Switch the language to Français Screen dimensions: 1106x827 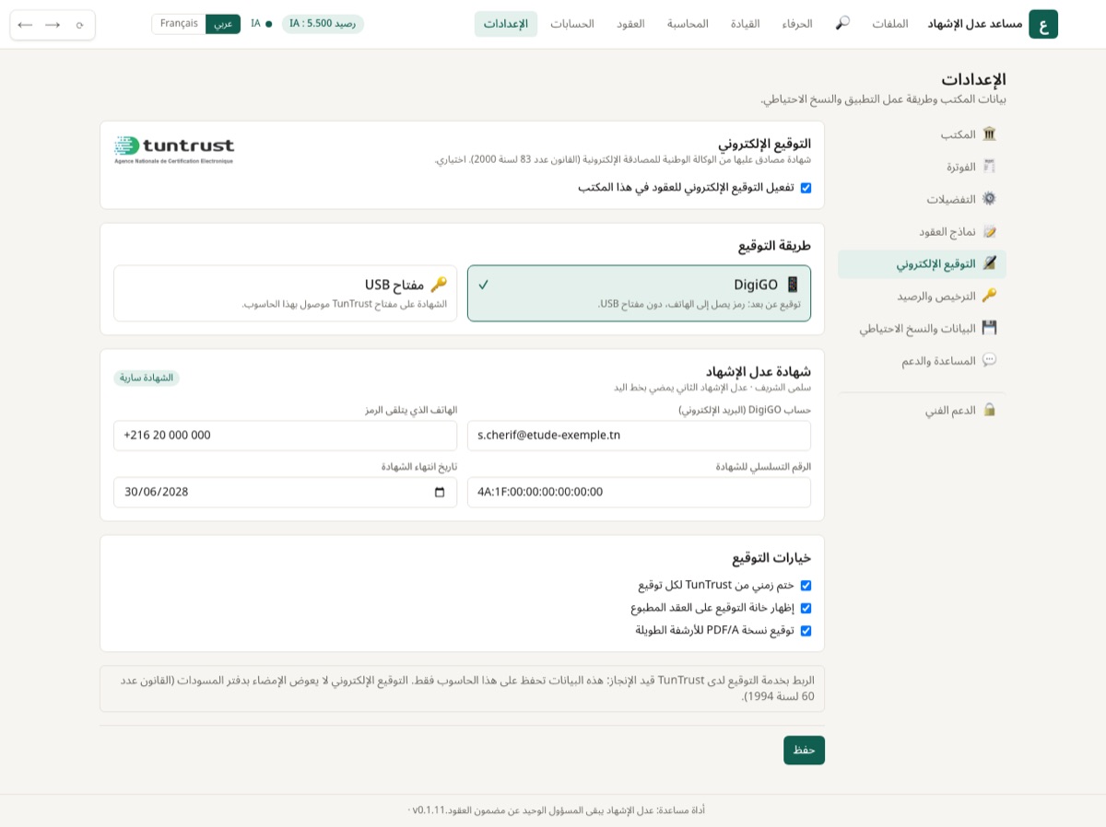(x=179, y=24)
